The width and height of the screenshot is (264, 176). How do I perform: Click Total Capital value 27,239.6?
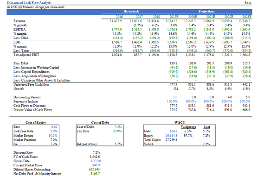click(x=171, y=140)
